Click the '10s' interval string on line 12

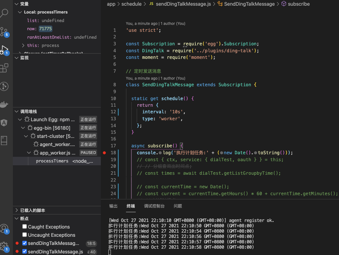176,112
